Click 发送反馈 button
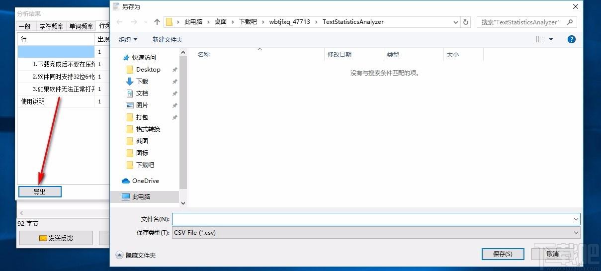 (56, 238)
